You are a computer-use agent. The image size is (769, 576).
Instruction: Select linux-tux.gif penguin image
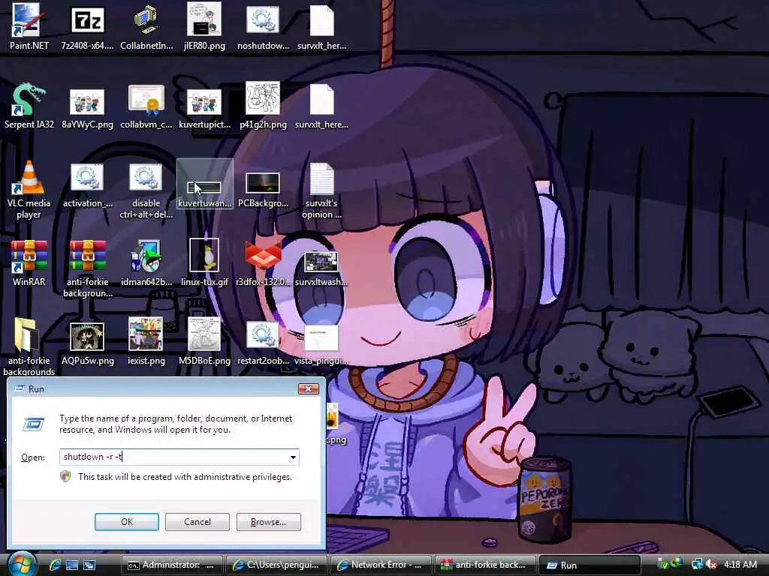point(204,263)
